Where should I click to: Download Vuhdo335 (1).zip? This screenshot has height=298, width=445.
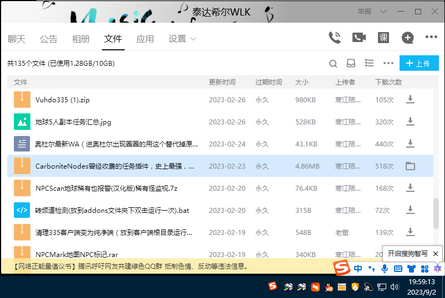410,100
